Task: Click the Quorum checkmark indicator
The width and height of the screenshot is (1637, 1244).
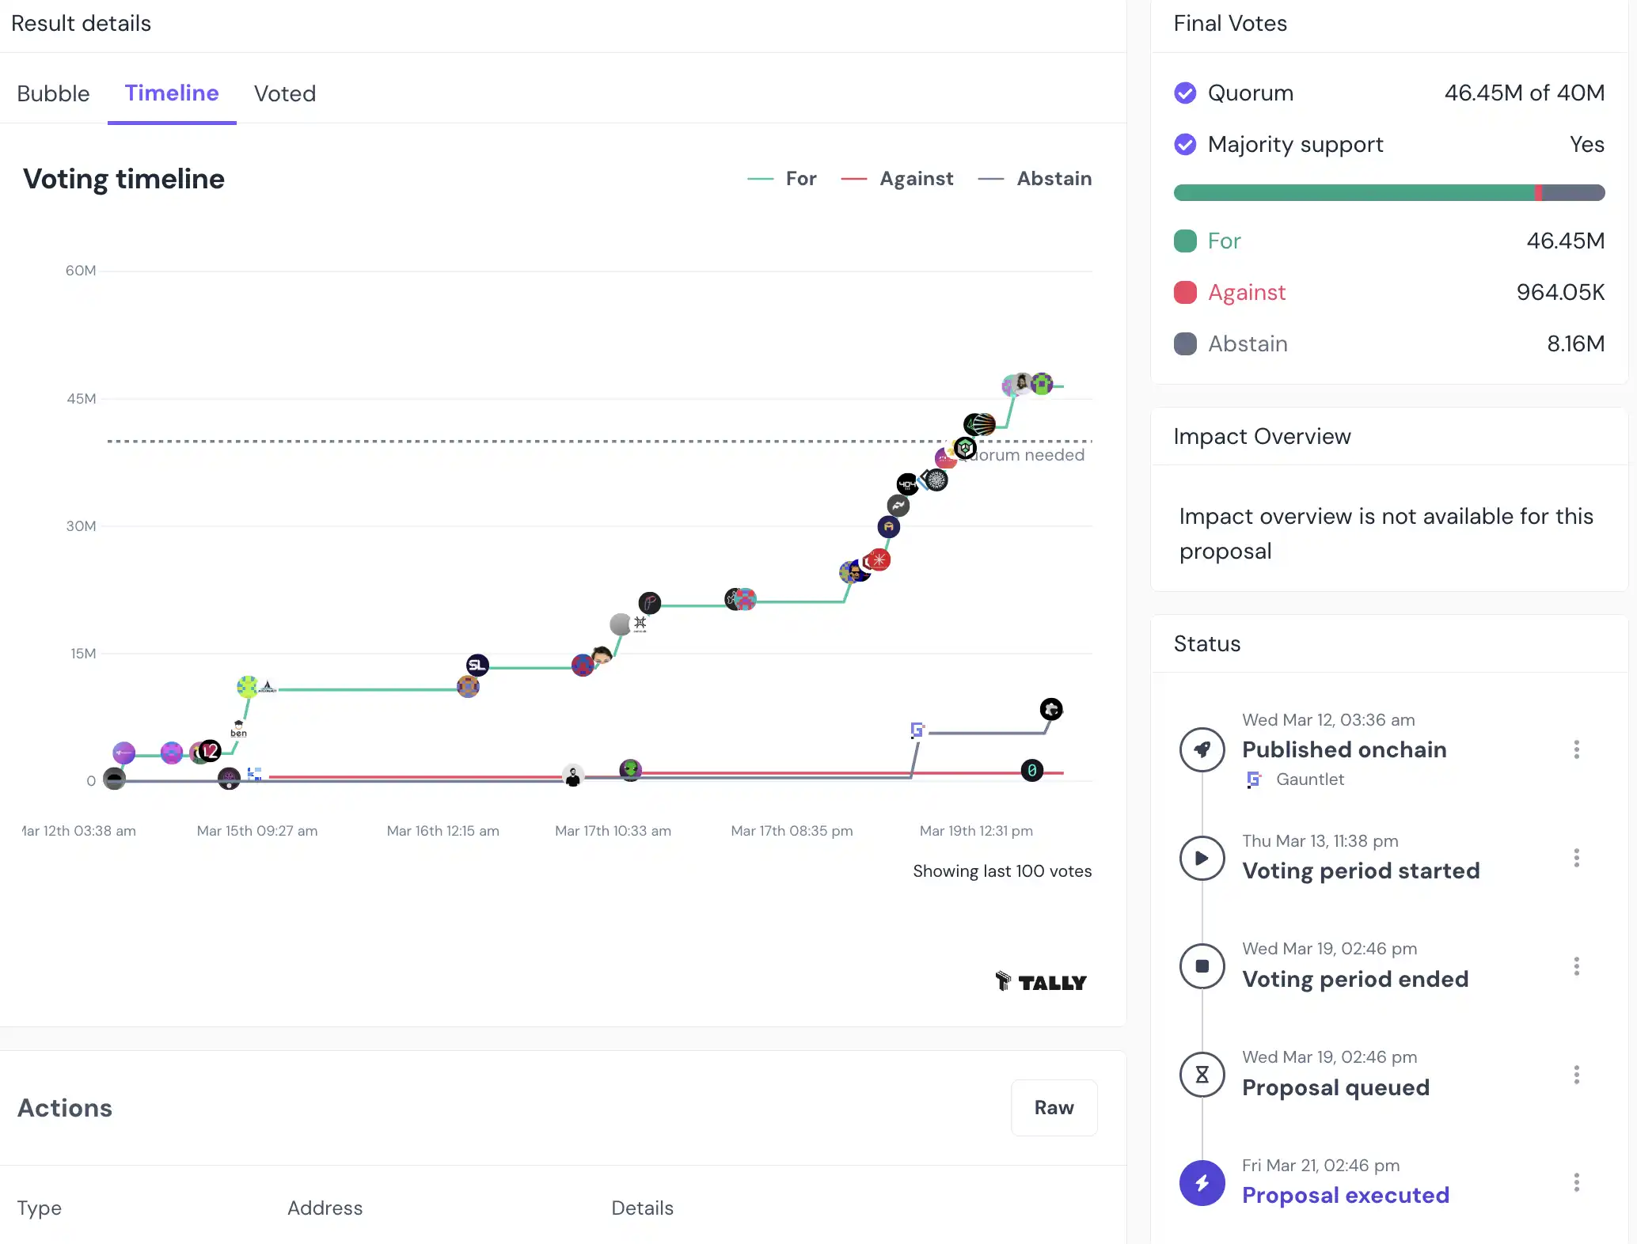Action: click(x=1185, y=93)
